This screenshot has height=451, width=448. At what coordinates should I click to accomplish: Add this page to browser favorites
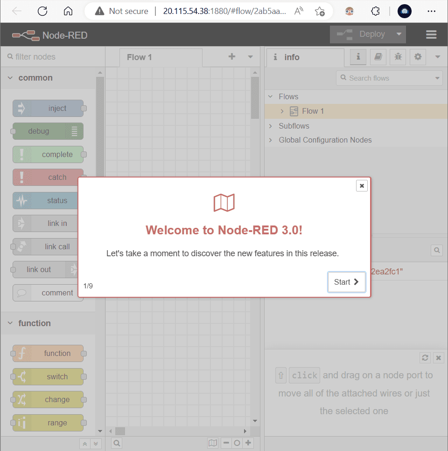320,11
